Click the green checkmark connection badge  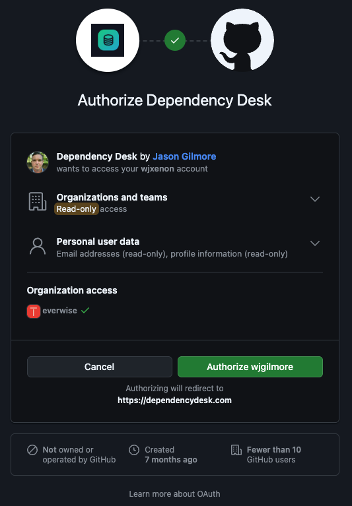[175, 40]
